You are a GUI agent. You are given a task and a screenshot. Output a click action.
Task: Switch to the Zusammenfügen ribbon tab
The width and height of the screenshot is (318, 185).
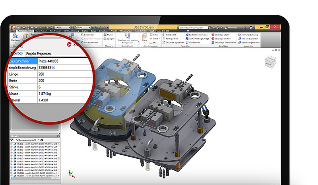pyautogui.click(x=25, y=31)
